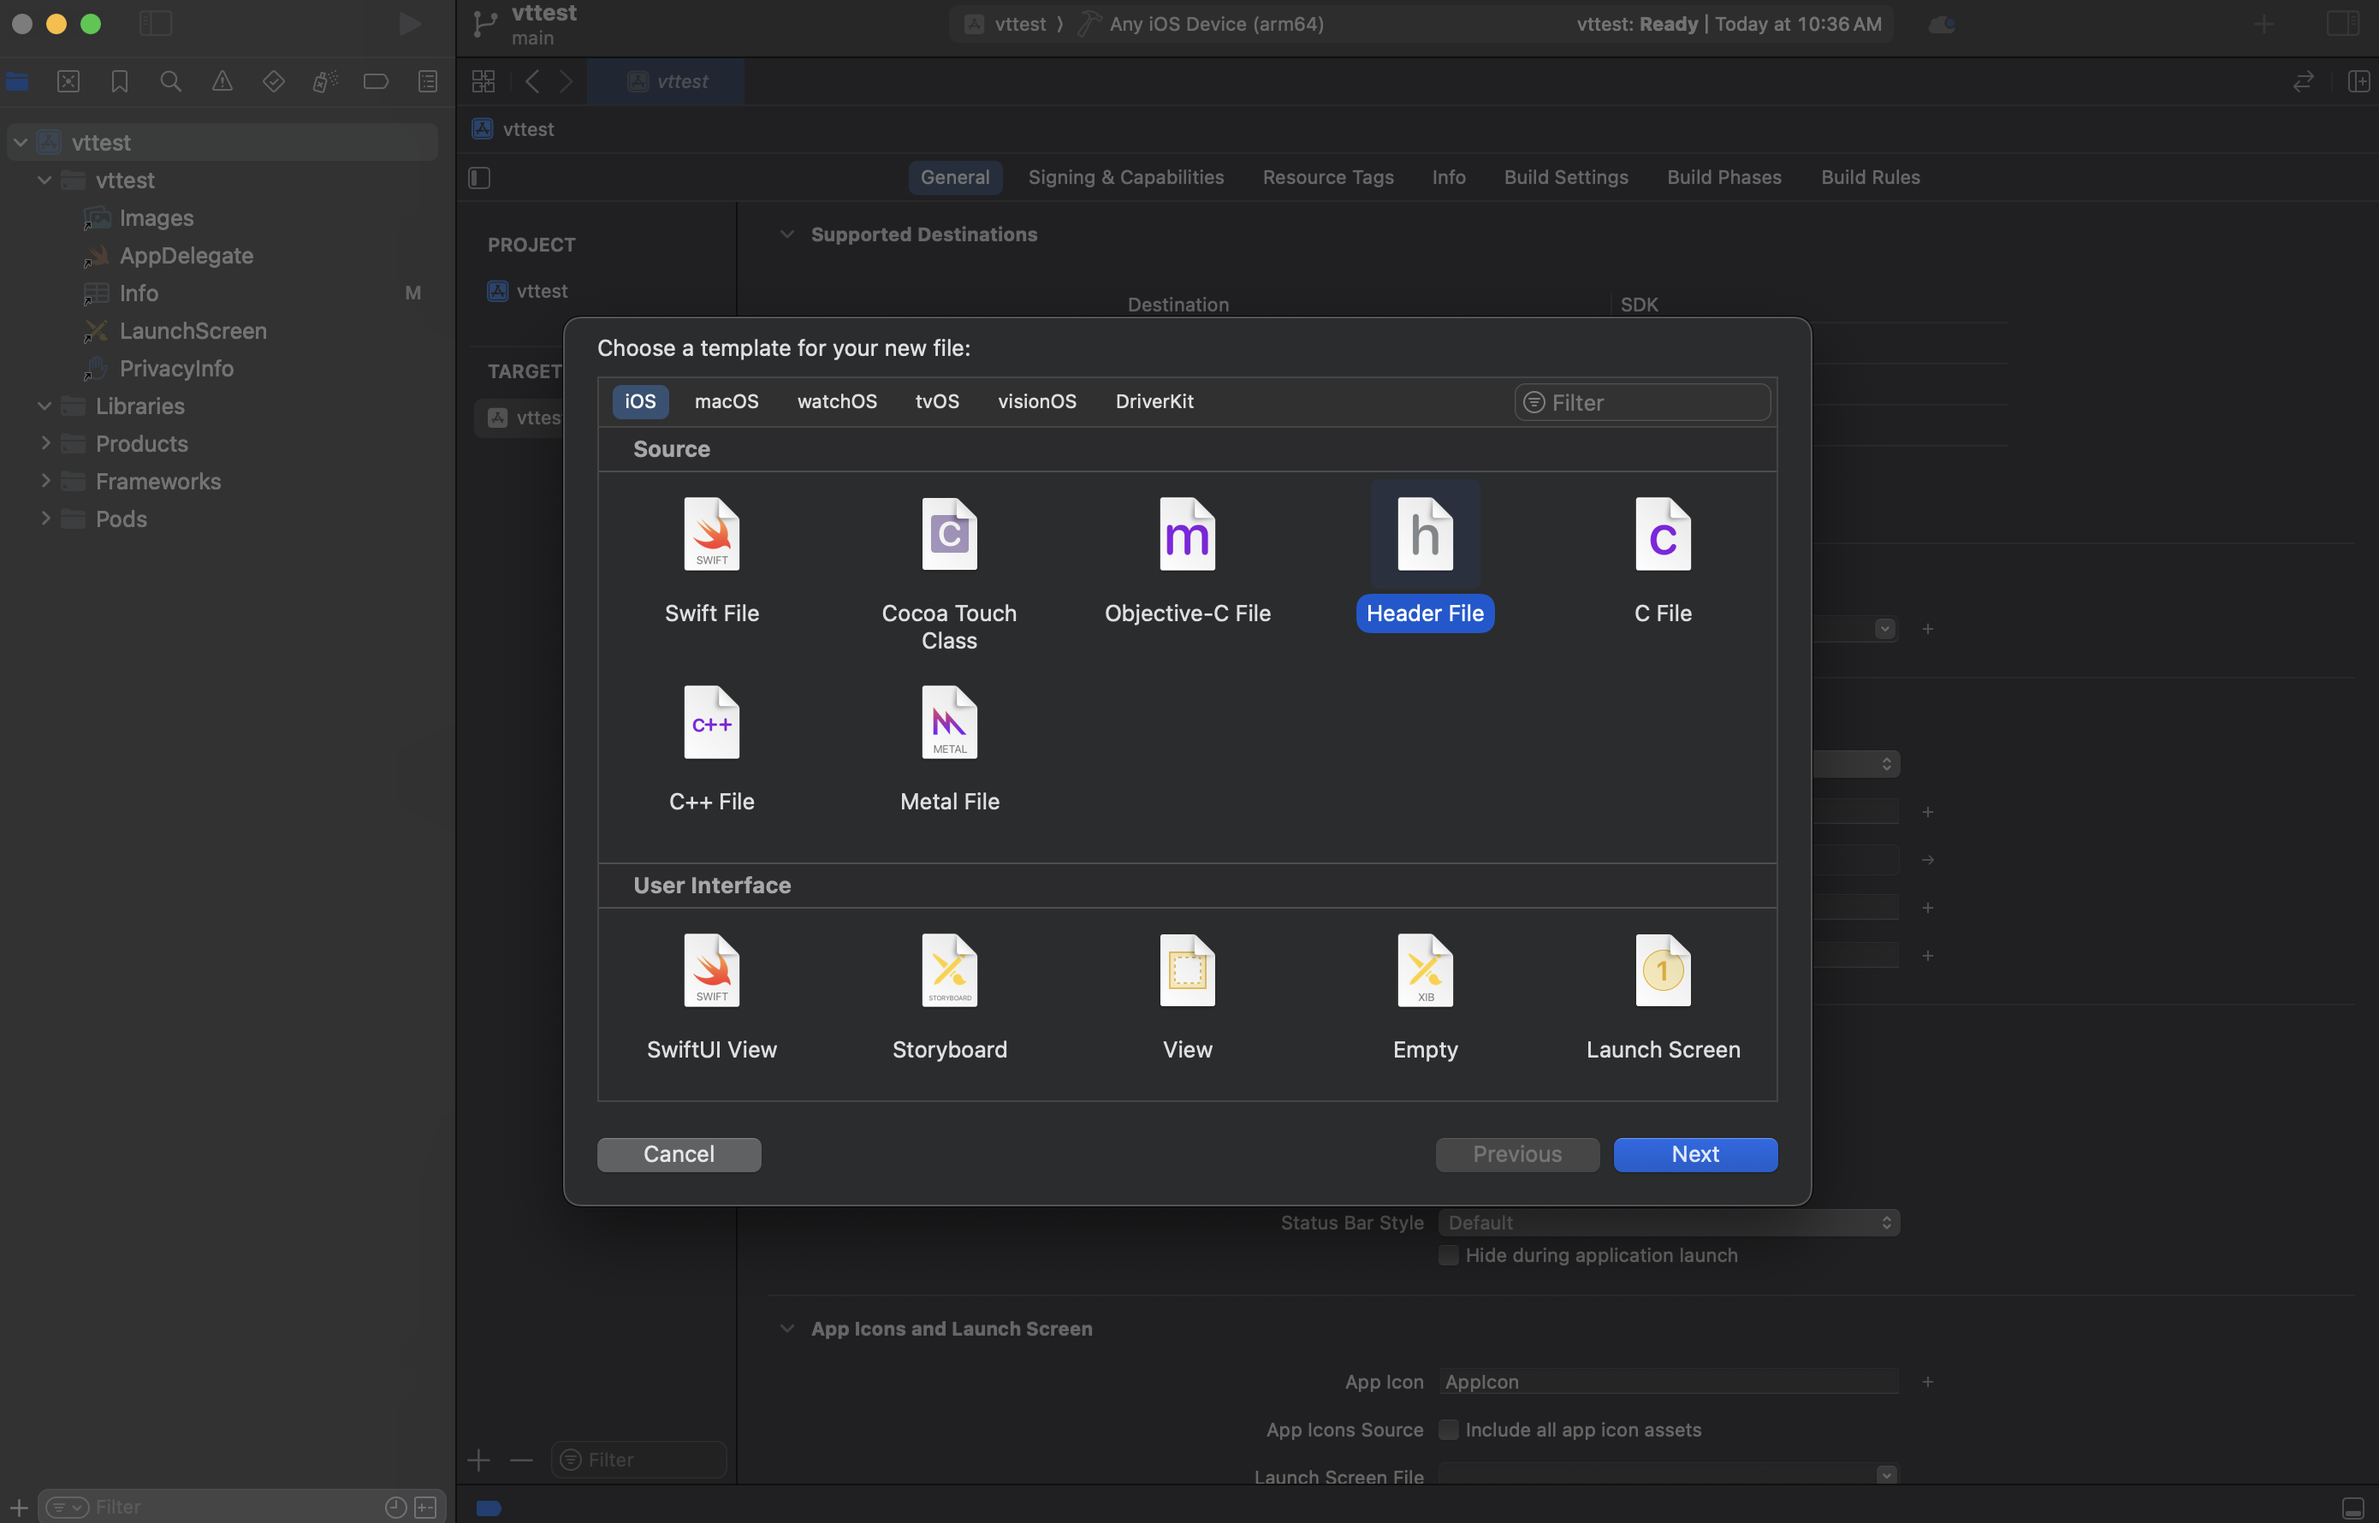Switch to the macOS template tab
The image size is (2379, 1523).
pos(726,401)
